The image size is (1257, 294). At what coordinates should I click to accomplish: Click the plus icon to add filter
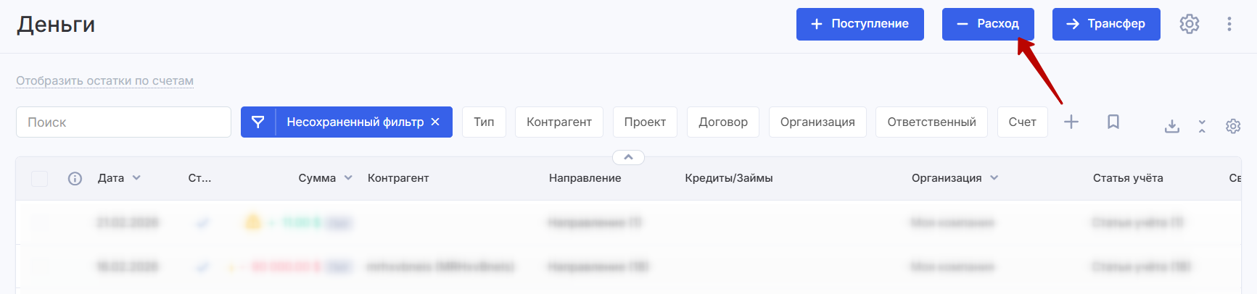tap(1071, 122)
